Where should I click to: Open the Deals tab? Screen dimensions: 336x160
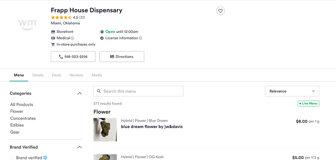point(57,75)
